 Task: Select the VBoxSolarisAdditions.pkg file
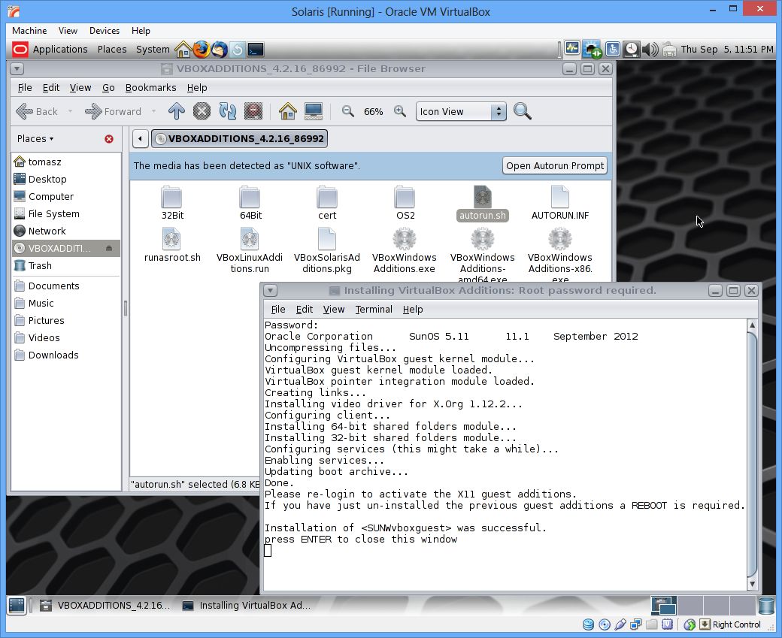pos(326,251)
